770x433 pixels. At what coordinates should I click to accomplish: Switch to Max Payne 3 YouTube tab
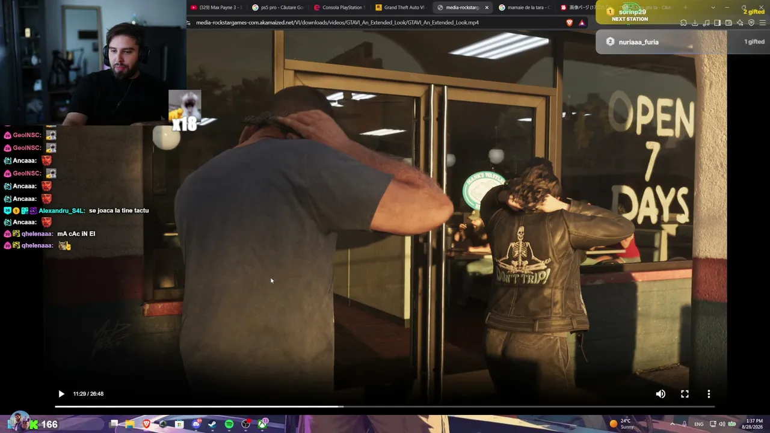[x=217, y=7]
